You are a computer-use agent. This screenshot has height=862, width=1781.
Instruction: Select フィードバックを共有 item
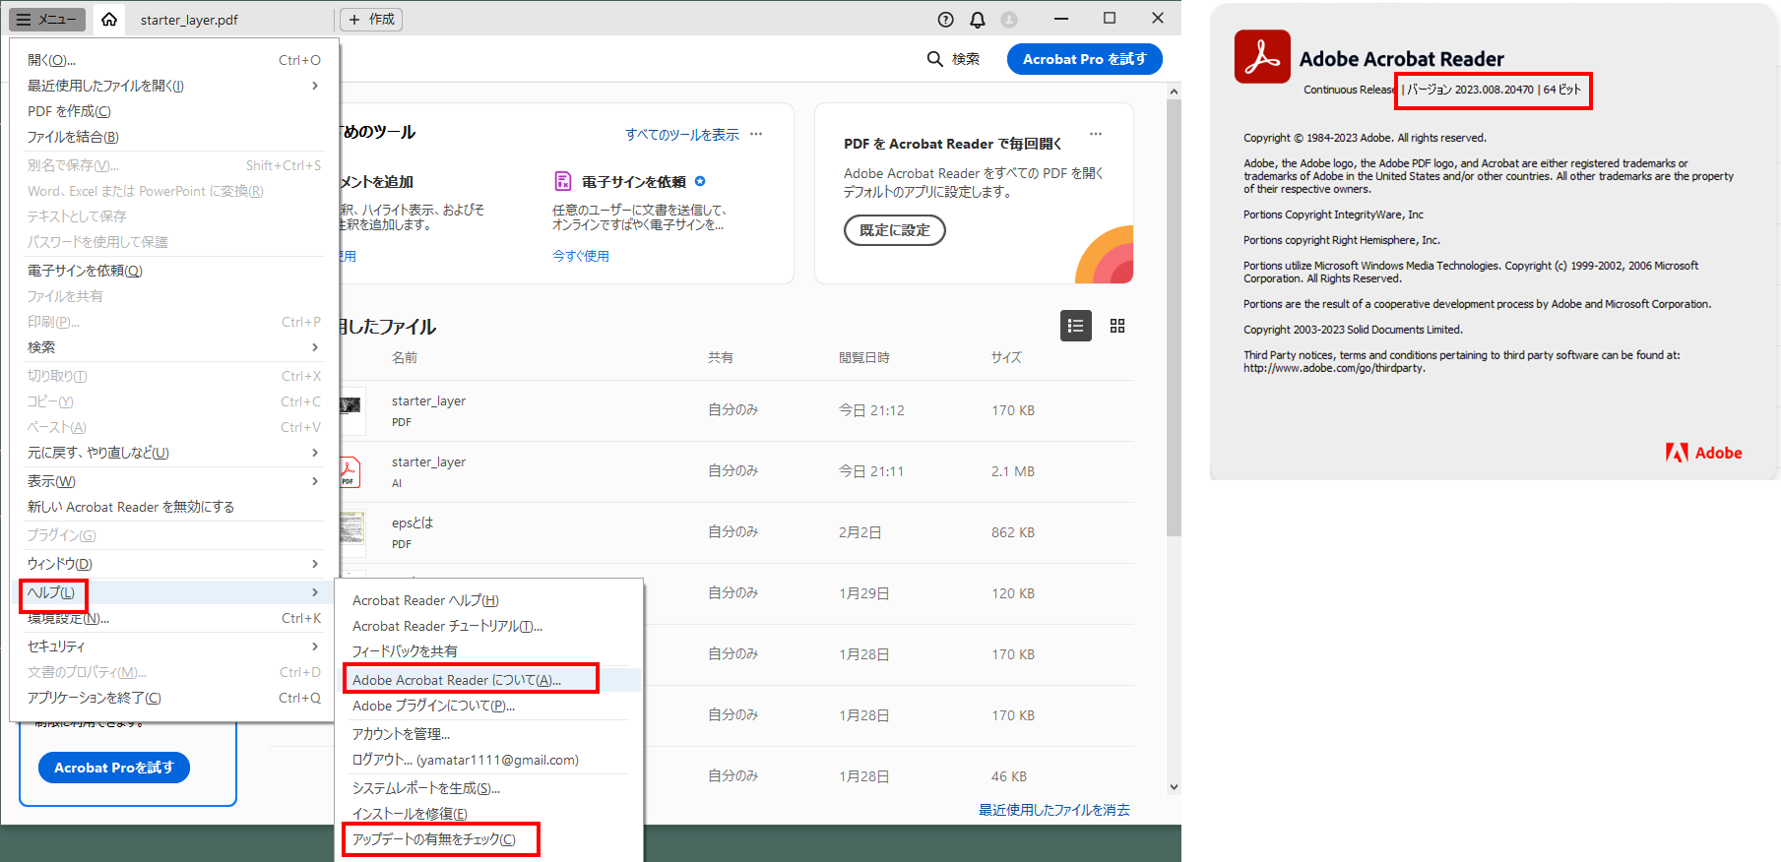point(489,651)
